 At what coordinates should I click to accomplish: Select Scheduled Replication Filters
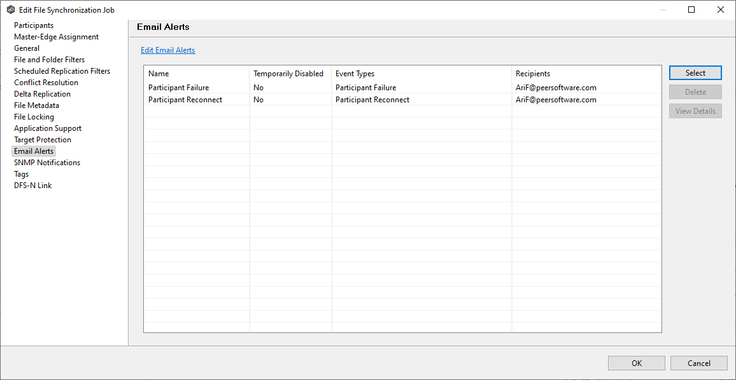click(x=62, y=71)
